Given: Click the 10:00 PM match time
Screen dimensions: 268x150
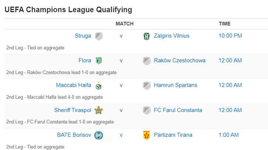Looking at the screenshot, I should click(x=230, y=36).
